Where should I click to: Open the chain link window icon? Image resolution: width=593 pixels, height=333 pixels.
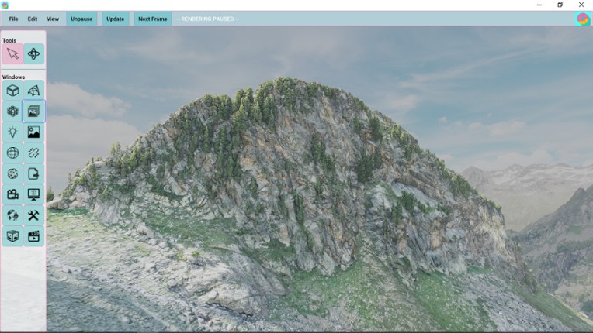point(33,153)
